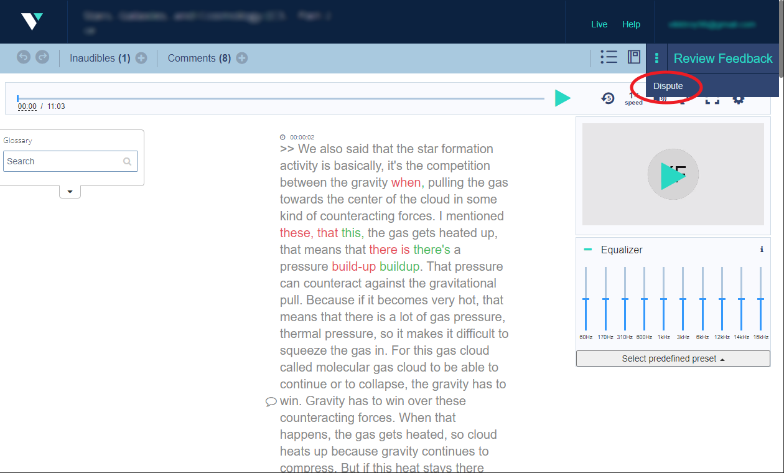Screen dimensions: 784x473
Task: Adjust the 12kHz equalizer slider
Action: (x=722, y=299)
